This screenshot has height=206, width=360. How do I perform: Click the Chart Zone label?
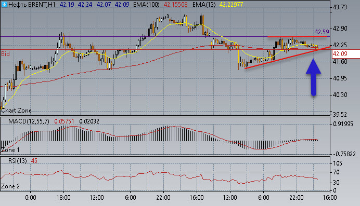coord(16,111)
